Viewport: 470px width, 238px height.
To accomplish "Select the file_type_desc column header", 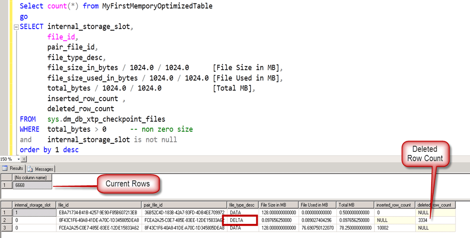I will point(242,205).
